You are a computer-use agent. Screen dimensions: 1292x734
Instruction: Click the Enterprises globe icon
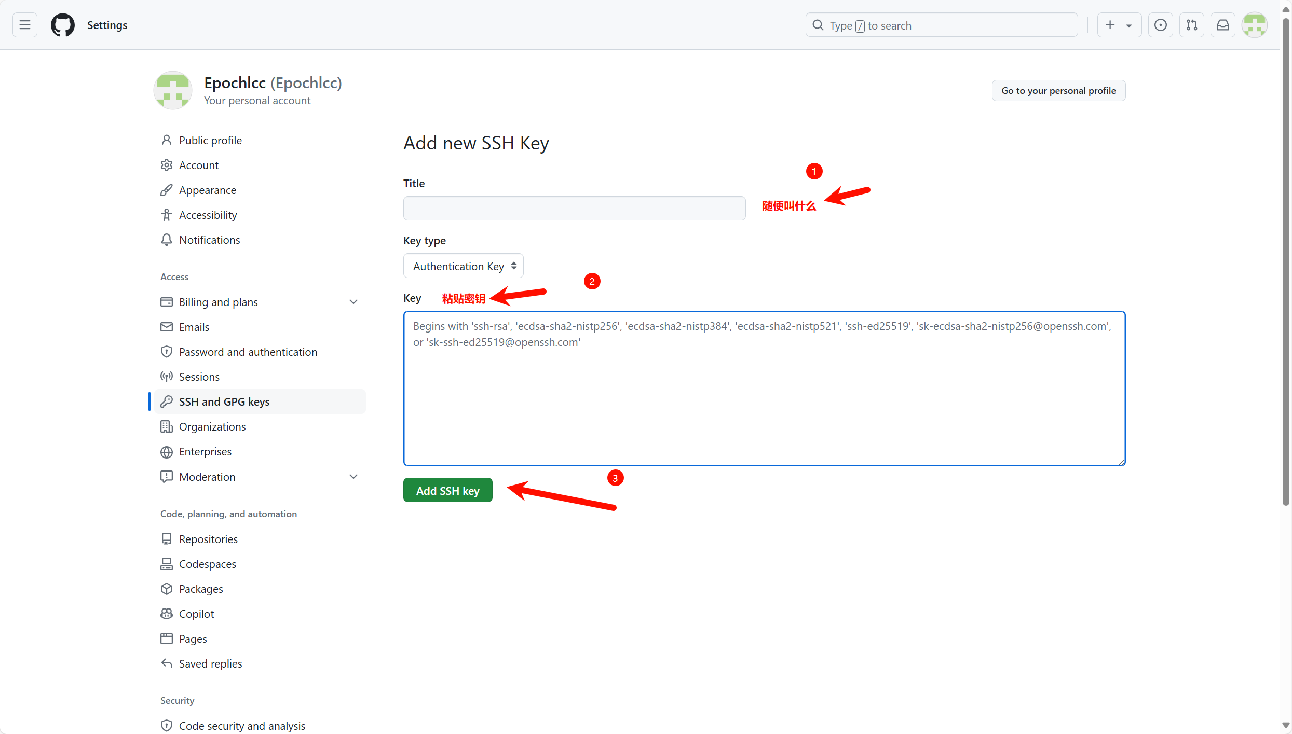coord(166,452)
